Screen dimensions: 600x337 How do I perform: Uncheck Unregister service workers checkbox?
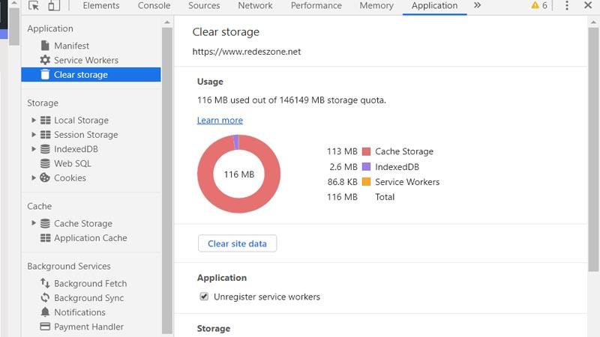pos(204,297)
